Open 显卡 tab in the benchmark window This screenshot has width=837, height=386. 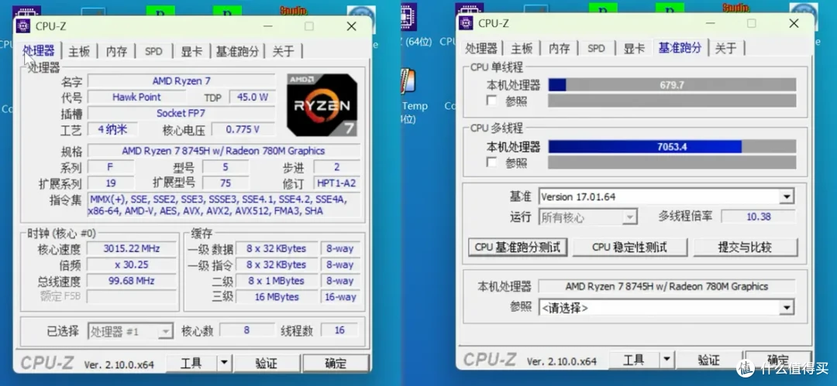pyautogui.click(x=634, y=49)
